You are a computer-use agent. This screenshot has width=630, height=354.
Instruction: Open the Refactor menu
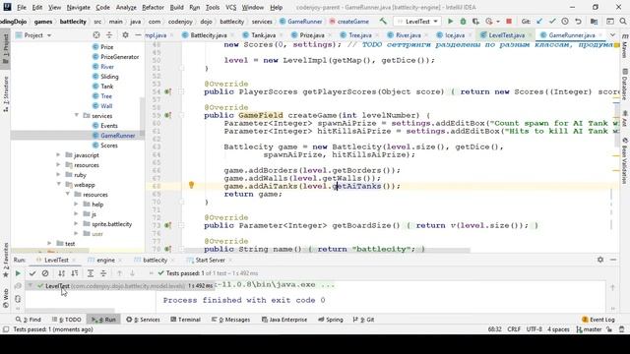(x=153, y=7)
